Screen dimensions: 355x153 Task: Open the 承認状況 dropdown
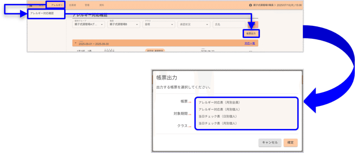[193, 25]
